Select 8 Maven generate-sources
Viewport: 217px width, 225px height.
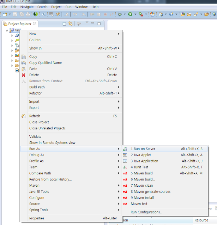[165, 192]
